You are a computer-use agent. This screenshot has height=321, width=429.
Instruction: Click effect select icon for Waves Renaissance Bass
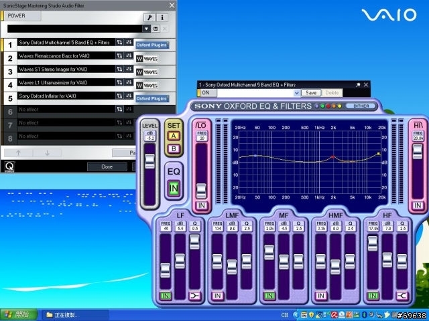119,56
